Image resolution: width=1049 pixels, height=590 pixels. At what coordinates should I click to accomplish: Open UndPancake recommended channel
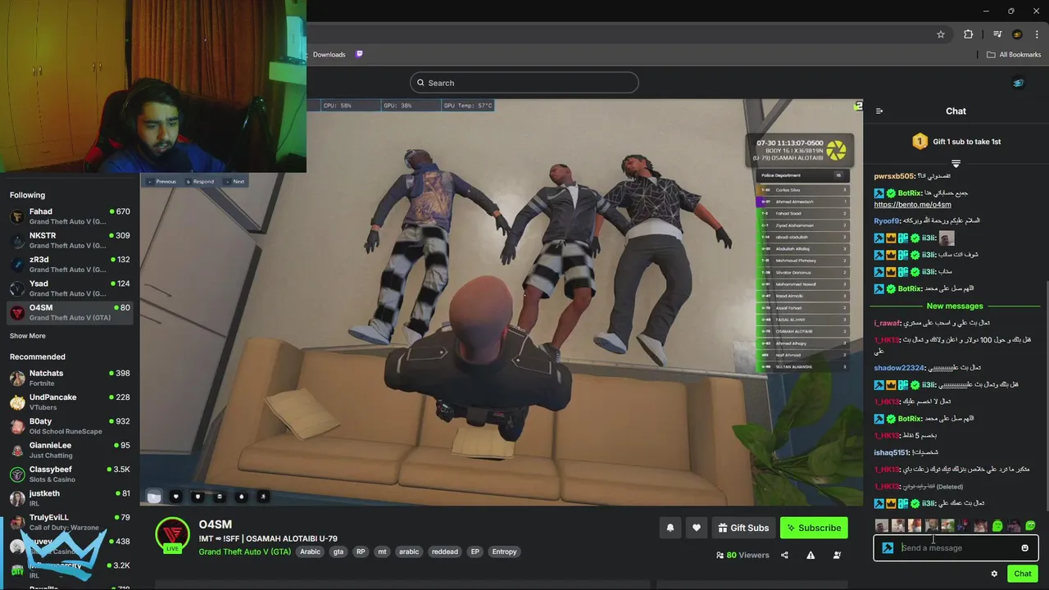[70, 402]
